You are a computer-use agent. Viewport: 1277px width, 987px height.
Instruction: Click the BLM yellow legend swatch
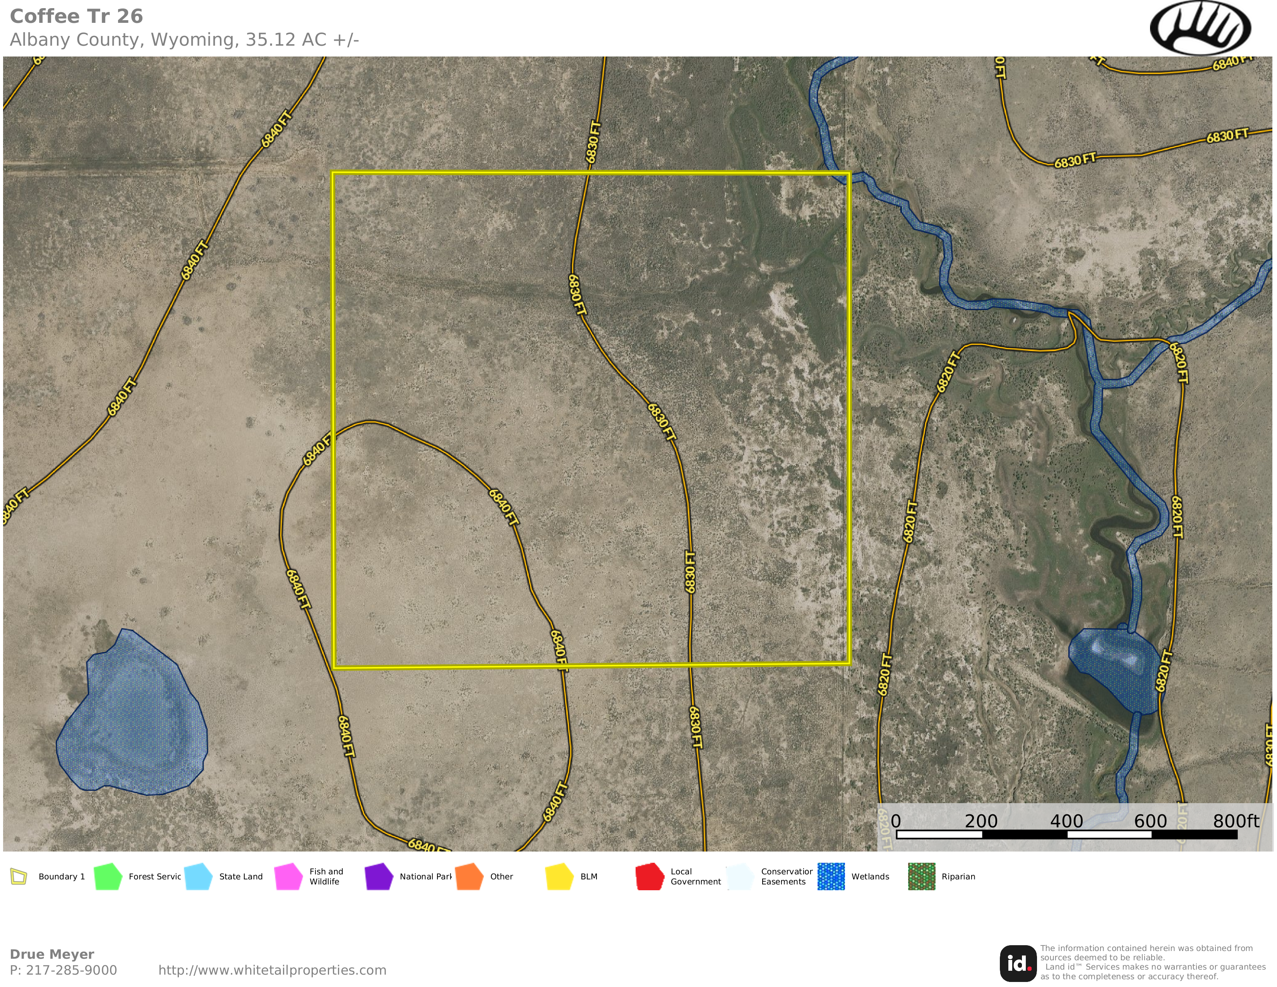tap(559, 876)
